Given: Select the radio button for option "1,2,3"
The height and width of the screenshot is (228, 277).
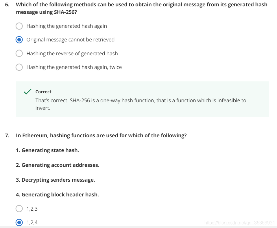Looking at the screenshot, I should (19, 209).
